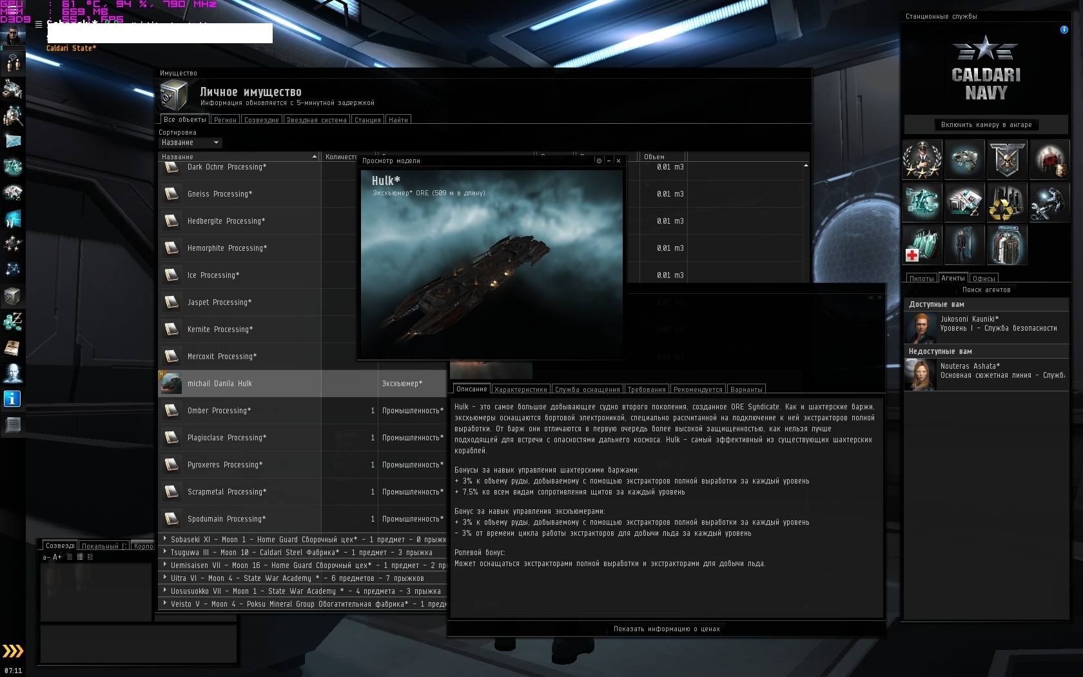Open the mail envelope icon in sidebar
The width and height of the screenshot is (1083, 677).
pyautogui.click(x=13, y=141)
